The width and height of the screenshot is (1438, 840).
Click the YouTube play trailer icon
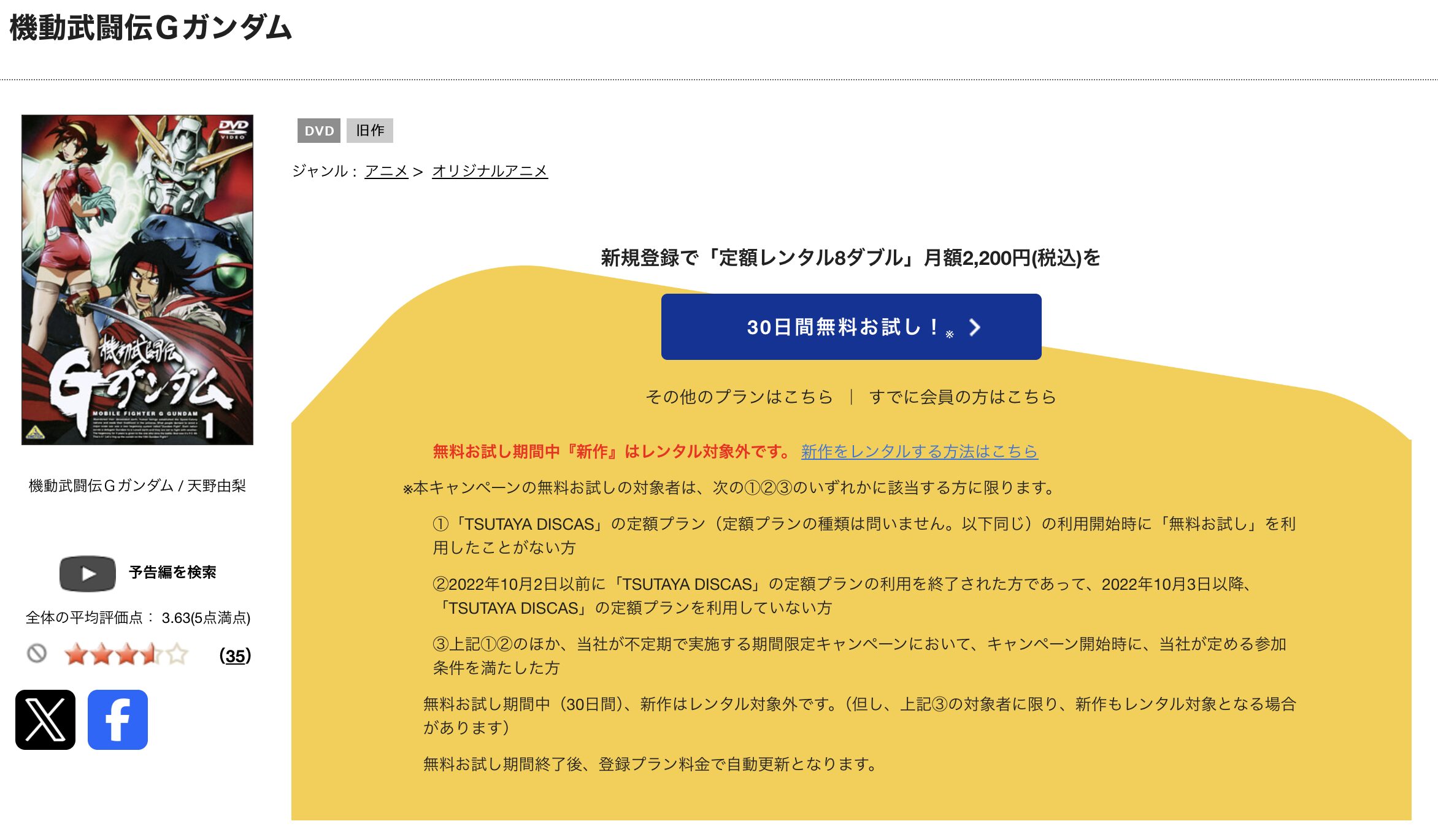click(x=88, y=574)
